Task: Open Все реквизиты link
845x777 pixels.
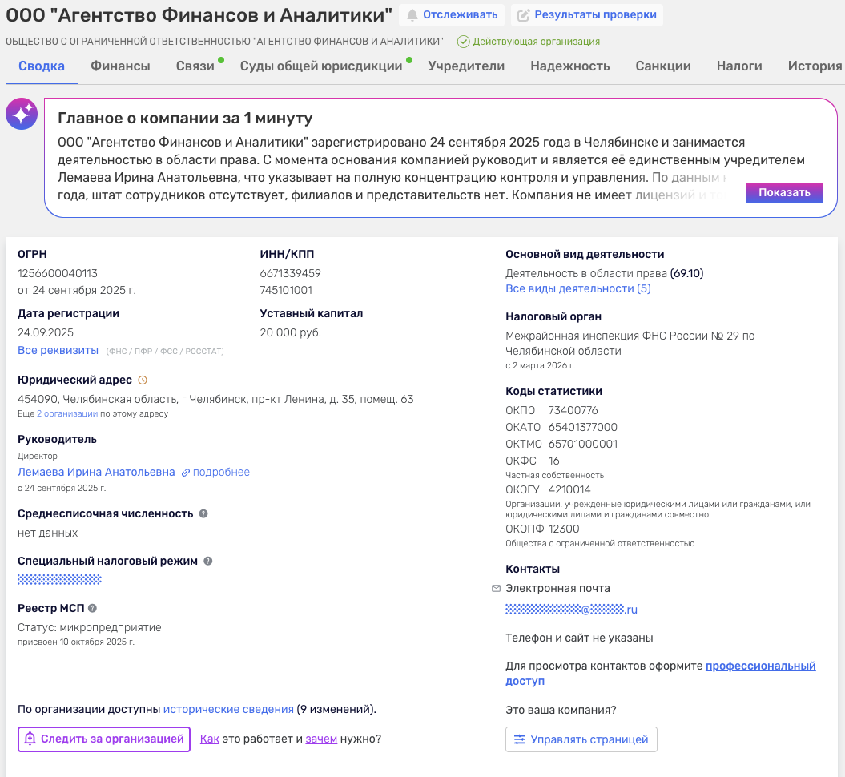Action: (x=58, y=350)
